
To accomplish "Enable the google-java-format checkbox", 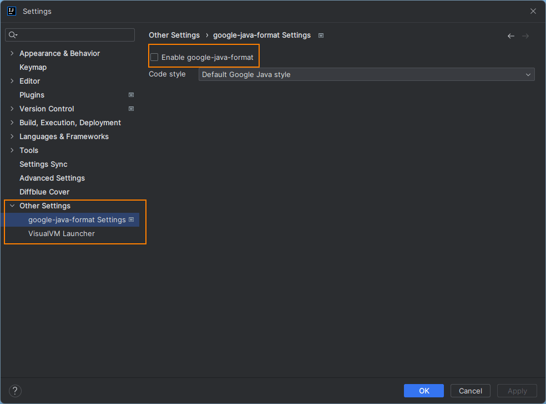I will pos(154,56).
